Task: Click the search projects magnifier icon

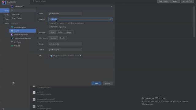Action: point(33,1)
